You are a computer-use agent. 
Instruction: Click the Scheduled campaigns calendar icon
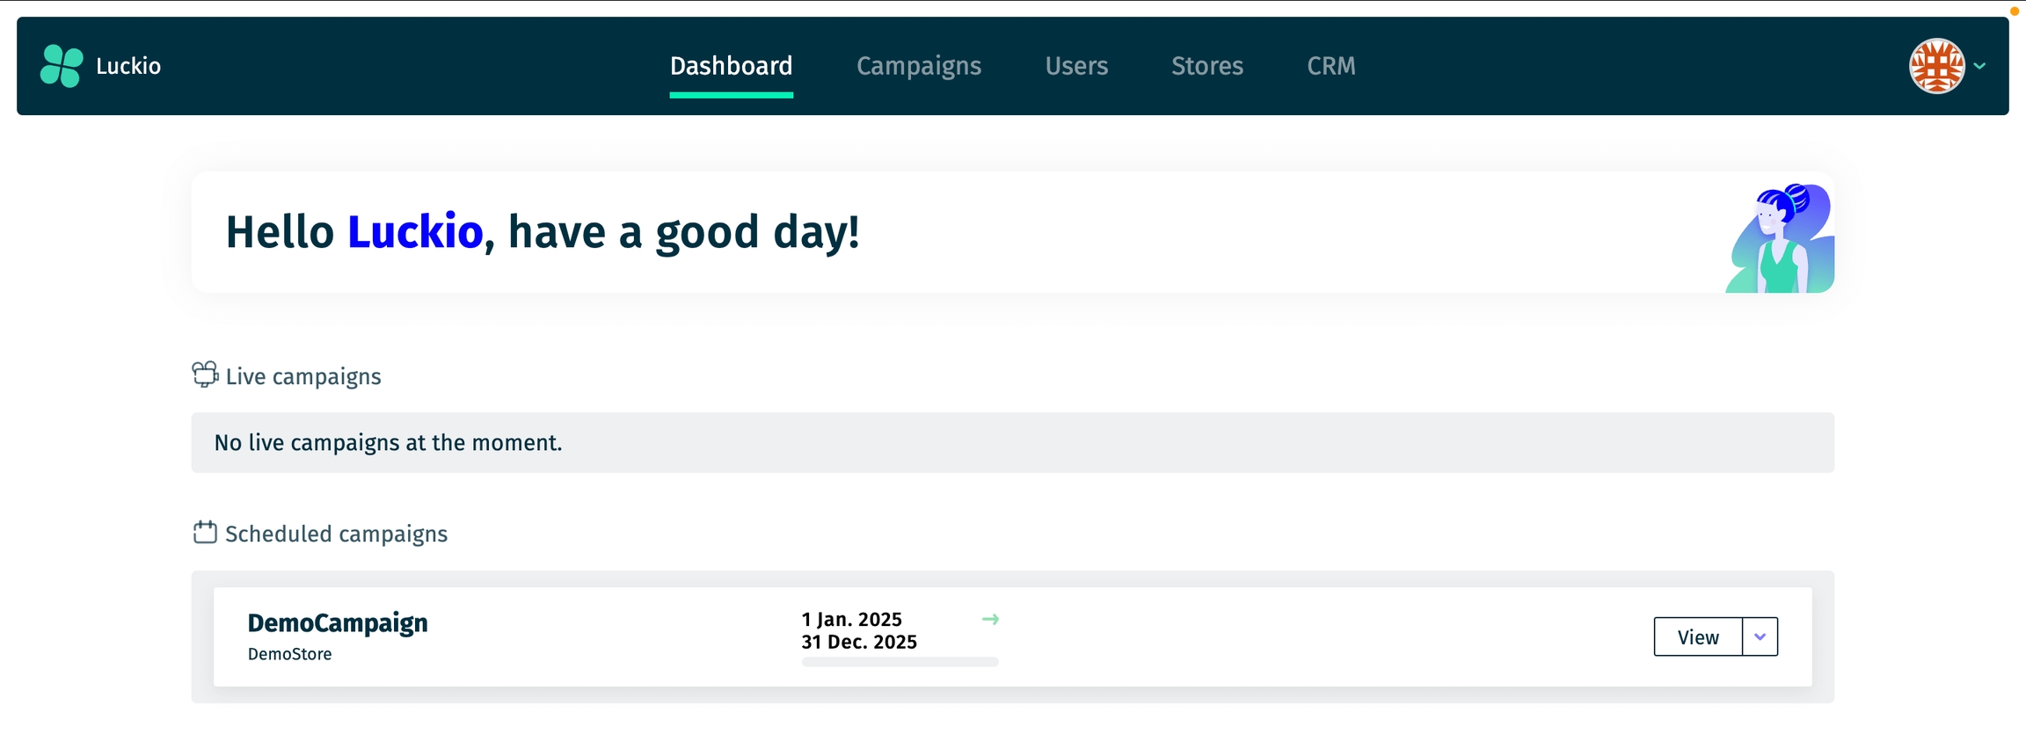[x=205, y=533]
